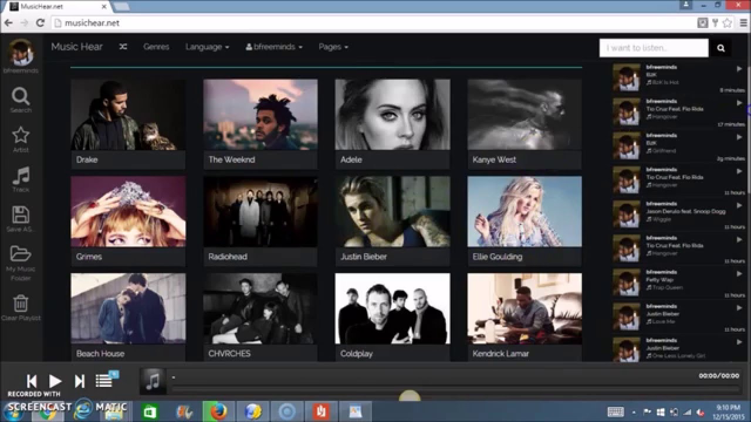751x422 pixels.
Task: Click the music note album art in player
Action: [x=153, y=382]
